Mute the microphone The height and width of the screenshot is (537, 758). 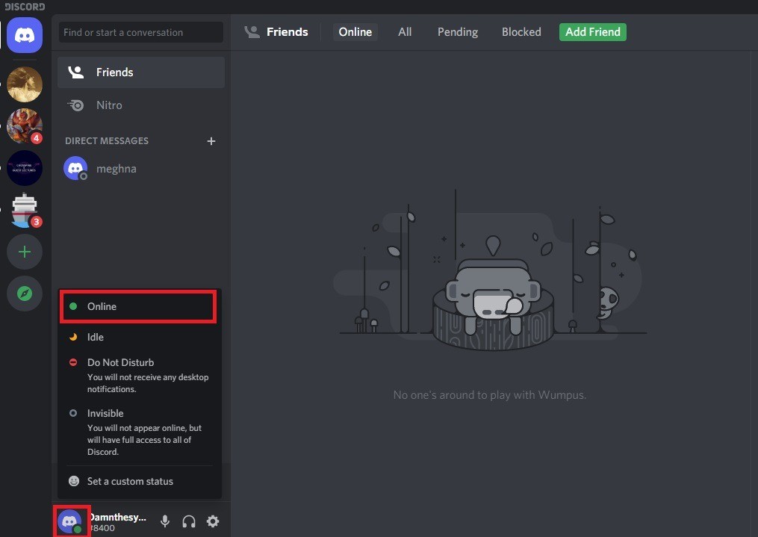point(165,521)
